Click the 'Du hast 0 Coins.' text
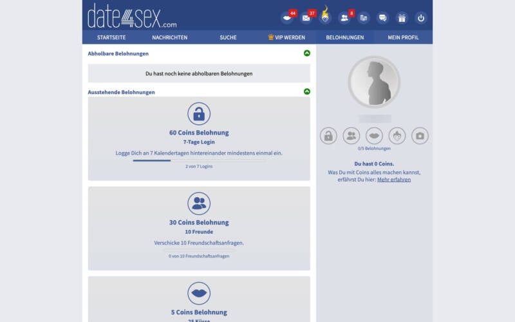 click(x=374, y=164)
